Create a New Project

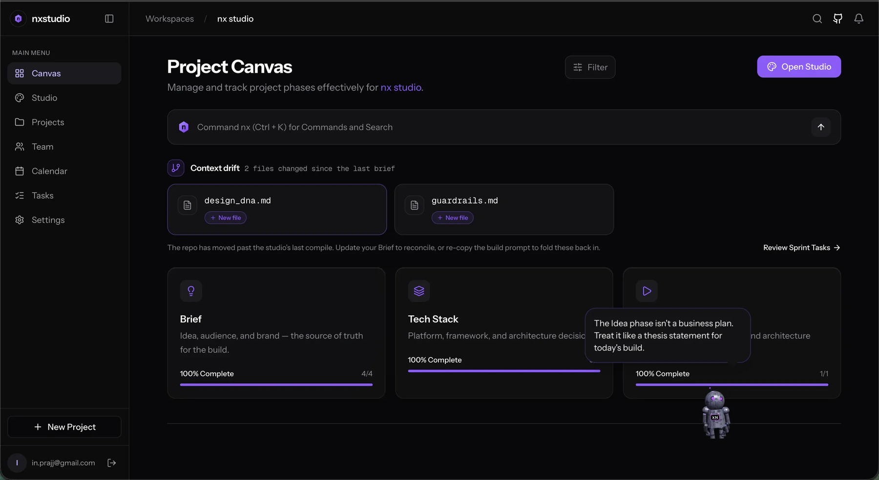pyautogui.click(x=64, y=427)
